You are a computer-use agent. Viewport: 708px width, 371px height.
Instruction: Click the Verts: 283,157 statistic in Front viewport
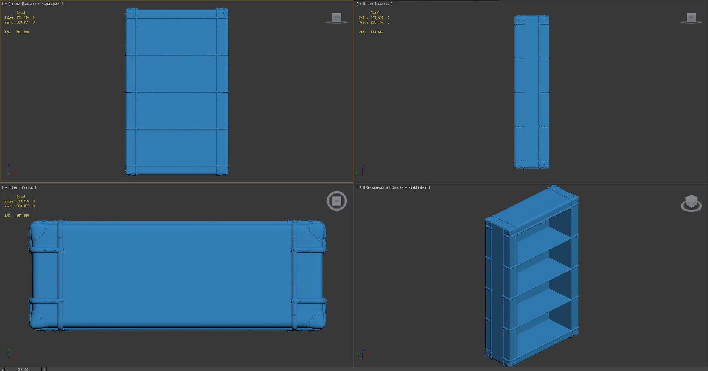tap(17, 22)
